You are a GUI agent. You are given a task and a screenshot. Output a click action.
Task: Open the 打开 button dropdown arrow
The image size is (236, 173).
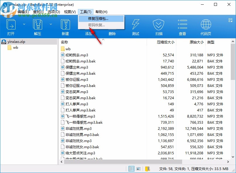click(24, 24)
